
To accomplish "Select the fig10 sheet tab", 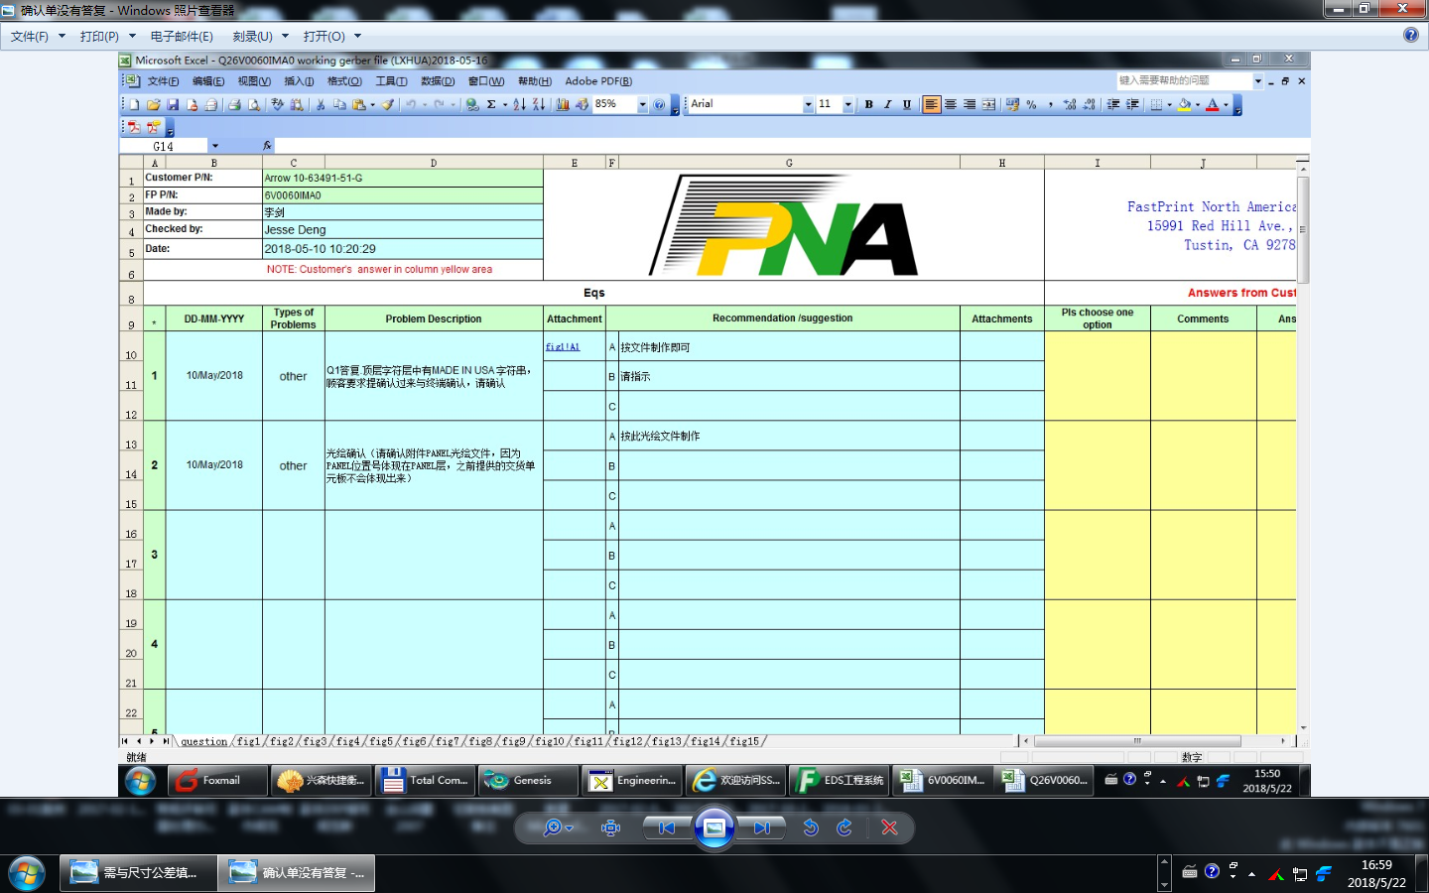I will pyautogui.click(x=549, y=741).
